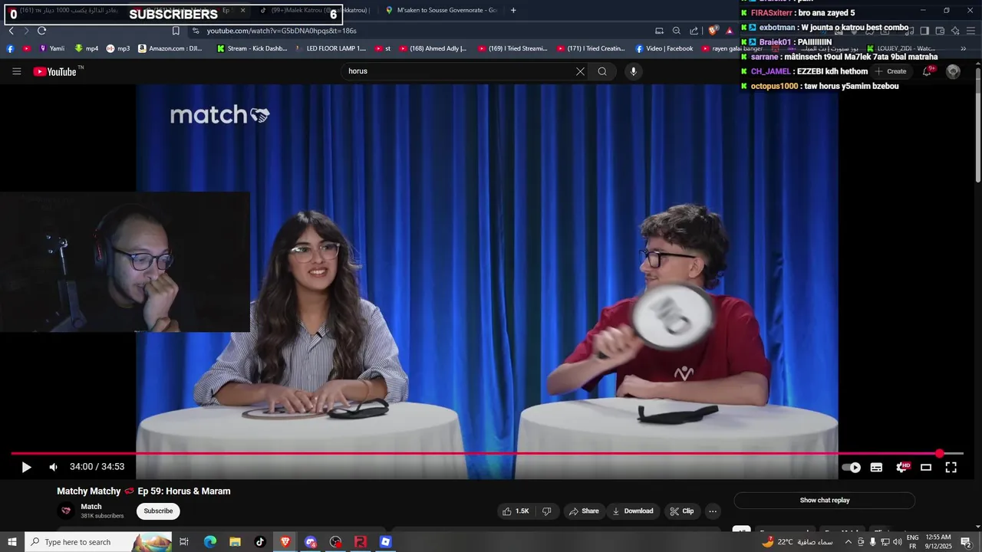Open the Match channel name link
This screenshot has width=982, height=552.
pyautogui.click(x=91, y=507)
